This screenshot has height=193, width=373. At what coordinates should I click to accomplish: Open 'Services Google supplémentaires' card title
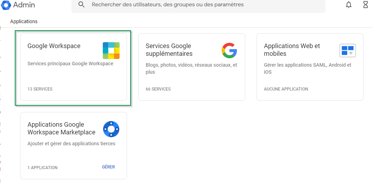click(x=169, y=50)
